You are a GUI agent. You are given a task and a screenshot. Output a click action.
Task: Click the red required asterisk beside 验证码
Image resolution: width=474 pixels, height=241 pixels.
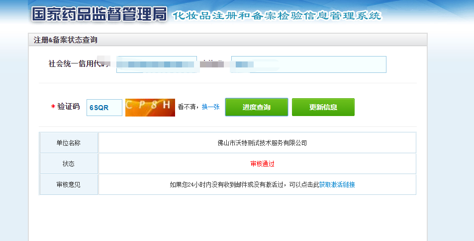(x=53, y=107)
